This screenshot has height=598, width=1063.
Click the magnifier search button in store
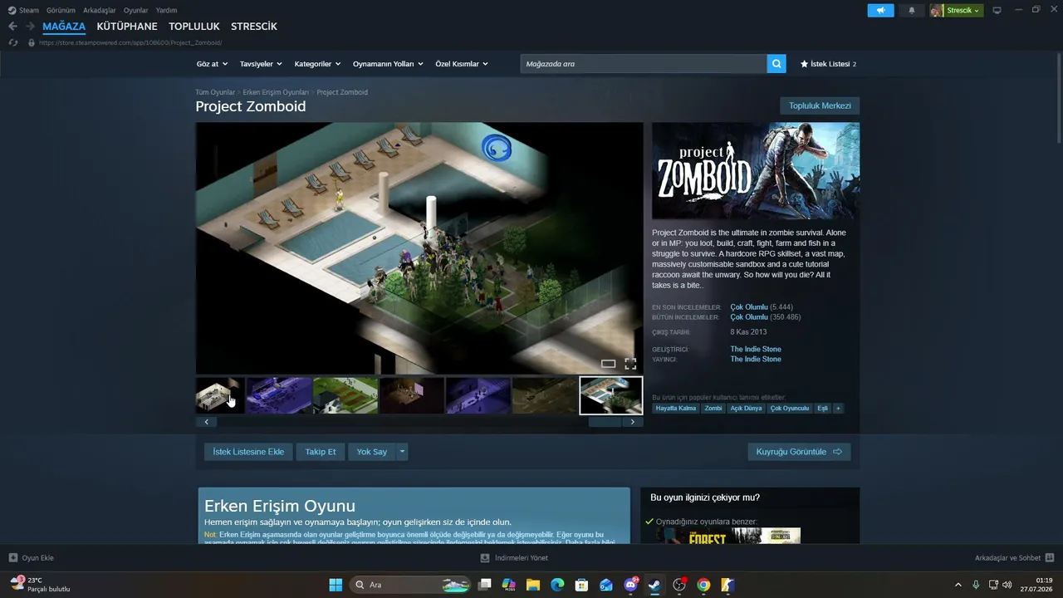point(776,64)
